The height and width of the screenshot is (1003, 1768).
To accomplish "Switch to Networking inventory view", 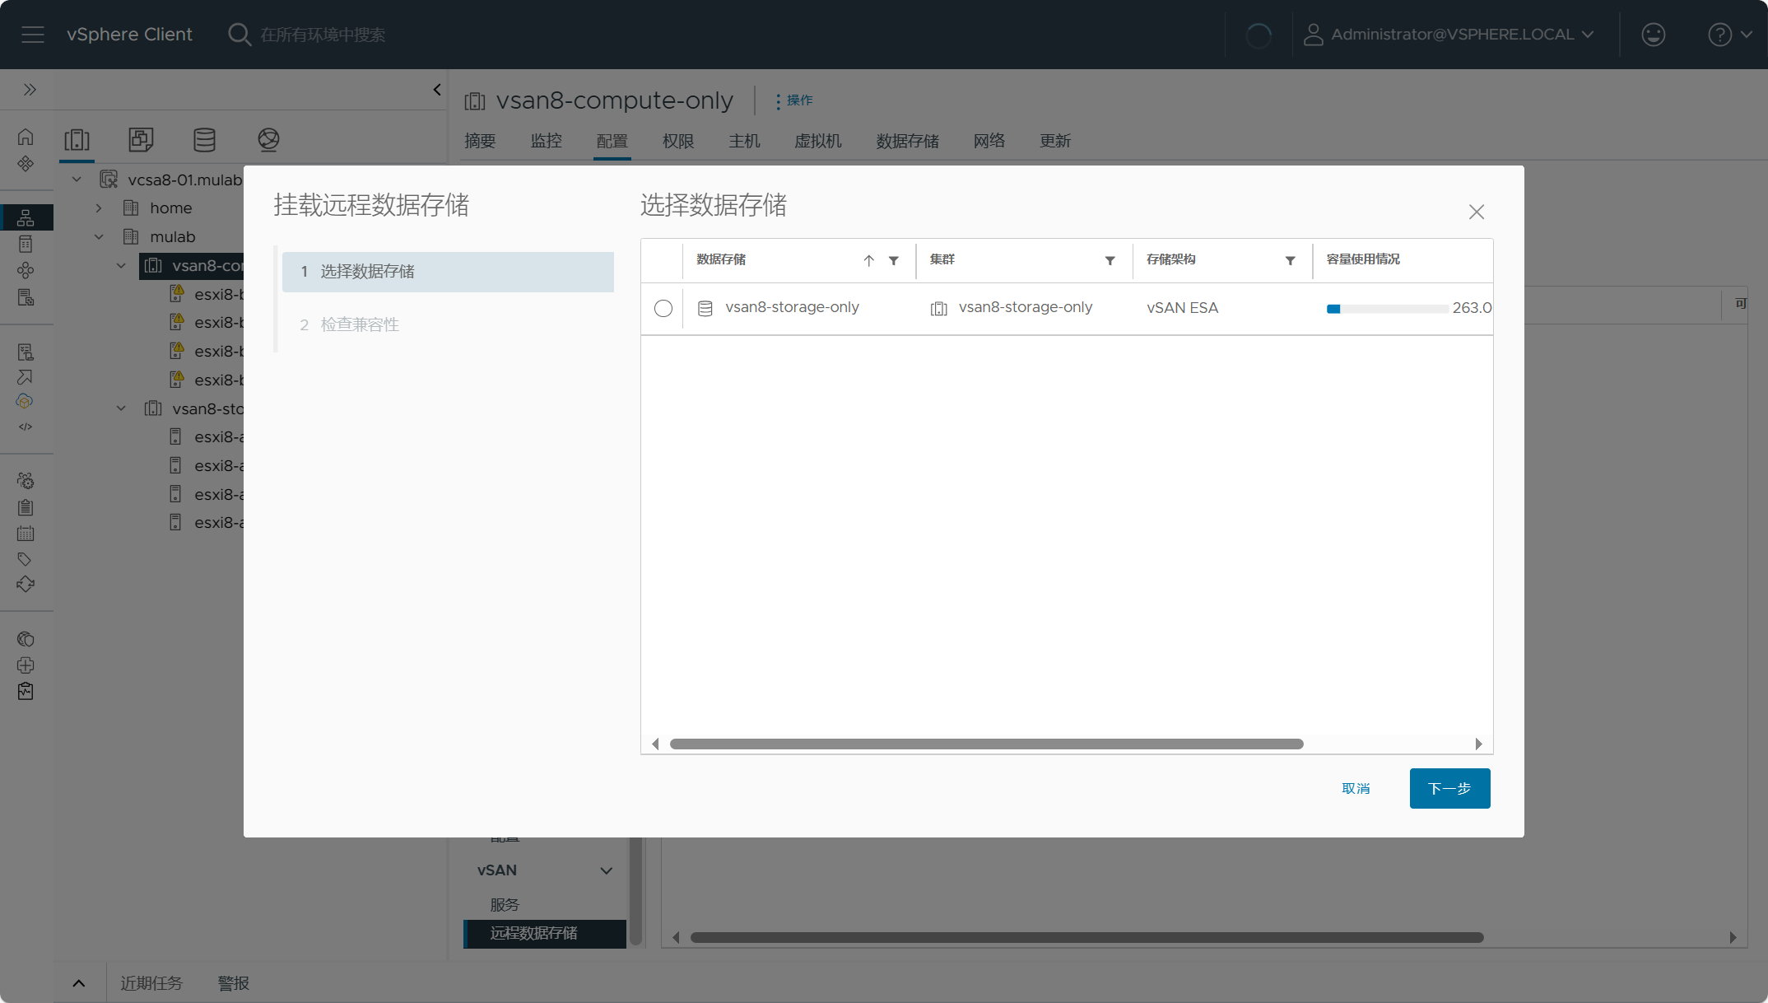I will [x=268, y=140].
